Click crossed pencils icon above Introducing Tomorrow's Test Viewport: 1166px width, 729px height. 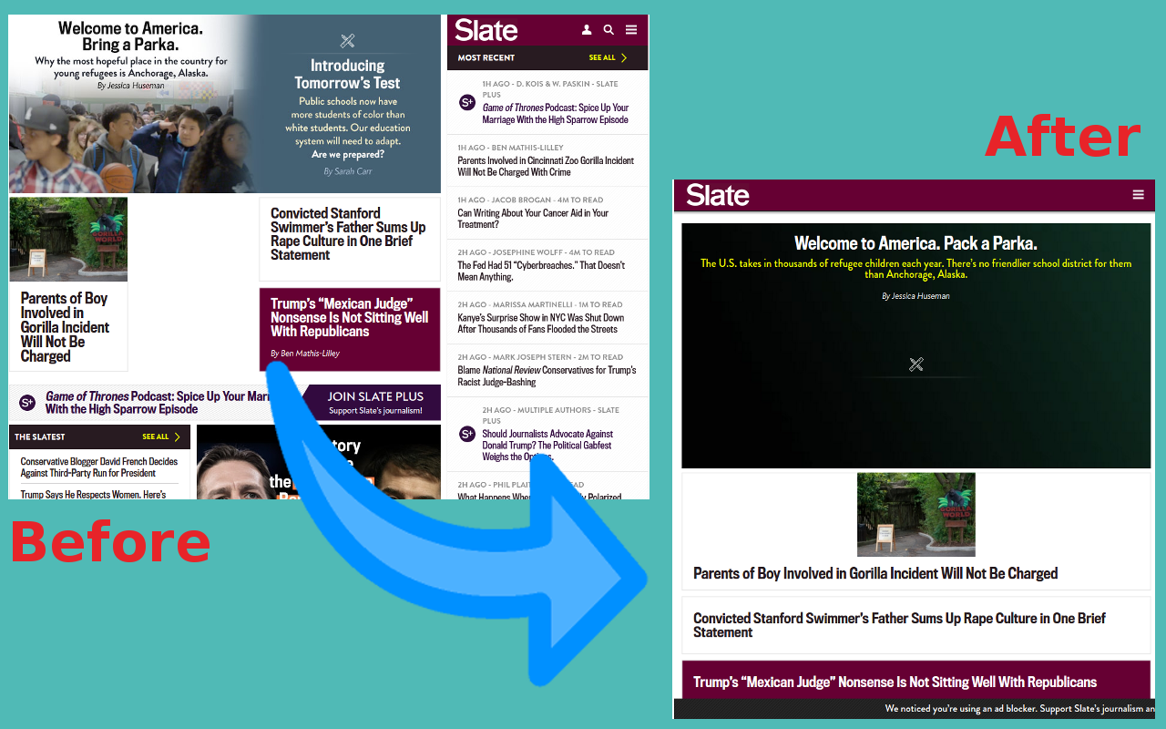(x=347, y=41)
